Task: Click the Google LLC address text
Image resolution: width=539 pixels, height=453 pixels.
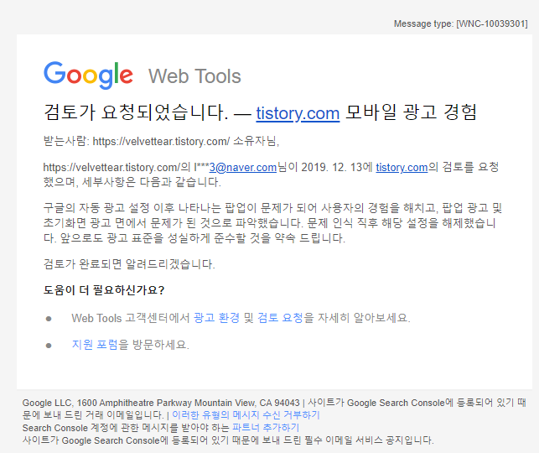Action: 161,403
